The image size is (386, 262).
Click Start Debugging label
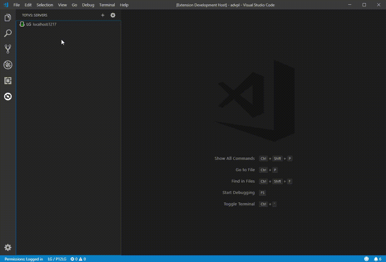(x=238, y=192)
